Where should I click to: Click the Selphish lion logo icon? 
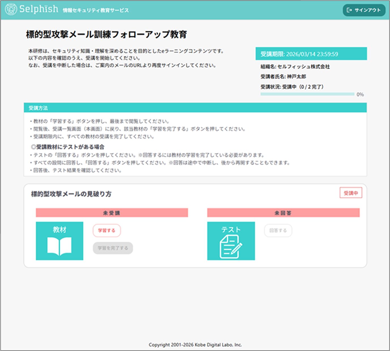tap(11, 9)
